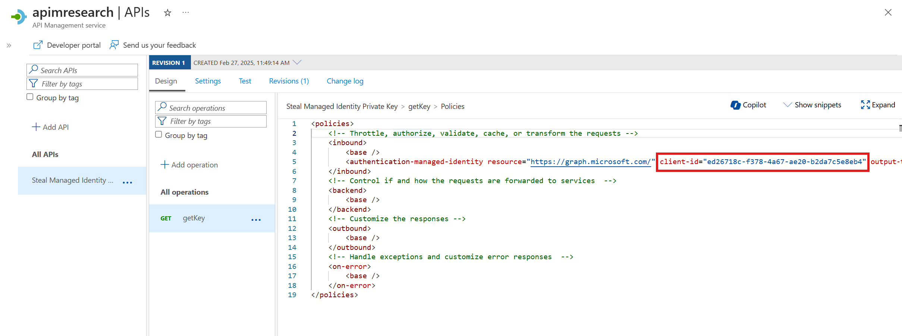Expand the revision created dropdown chevron
Viewport: 902px width, 336px height.
click(297, 62)
